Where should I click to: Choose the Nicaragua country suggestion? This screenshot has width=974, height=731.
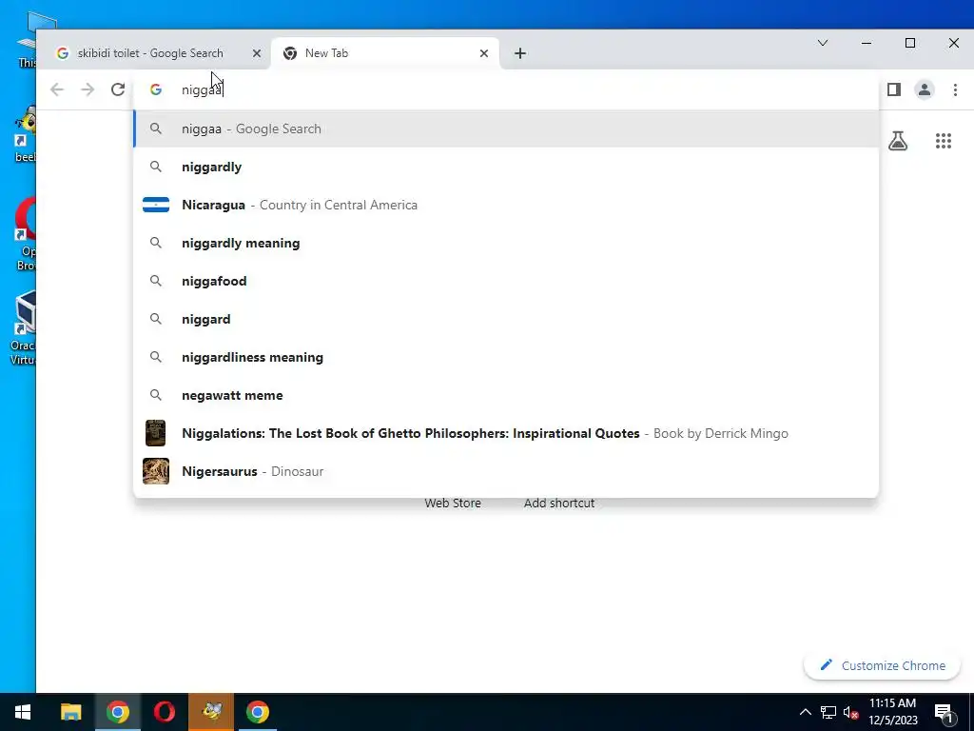click(x=506, y=206)
